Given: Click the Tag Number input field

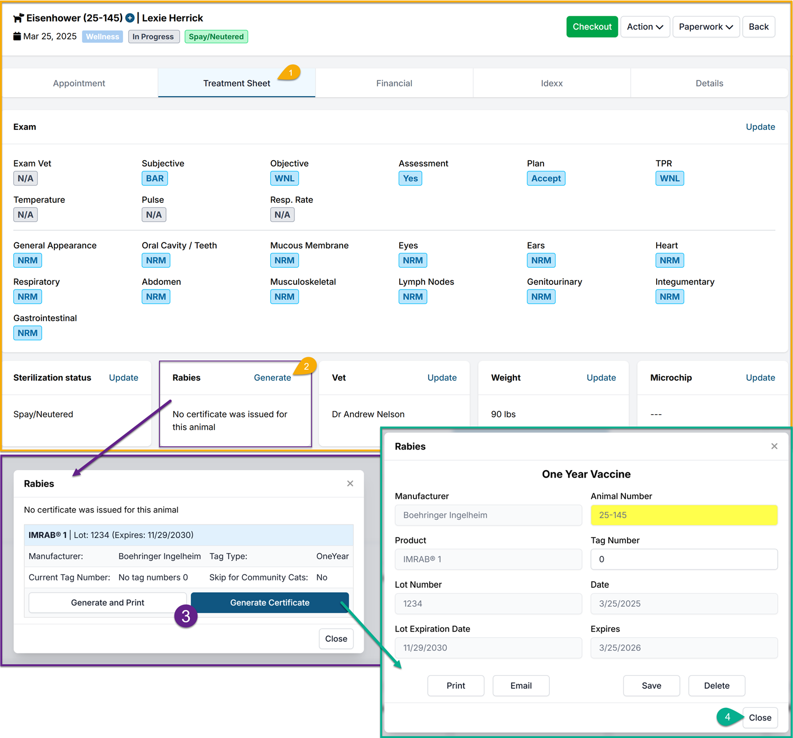Looking at the screenshot, I should click(684, 559).
